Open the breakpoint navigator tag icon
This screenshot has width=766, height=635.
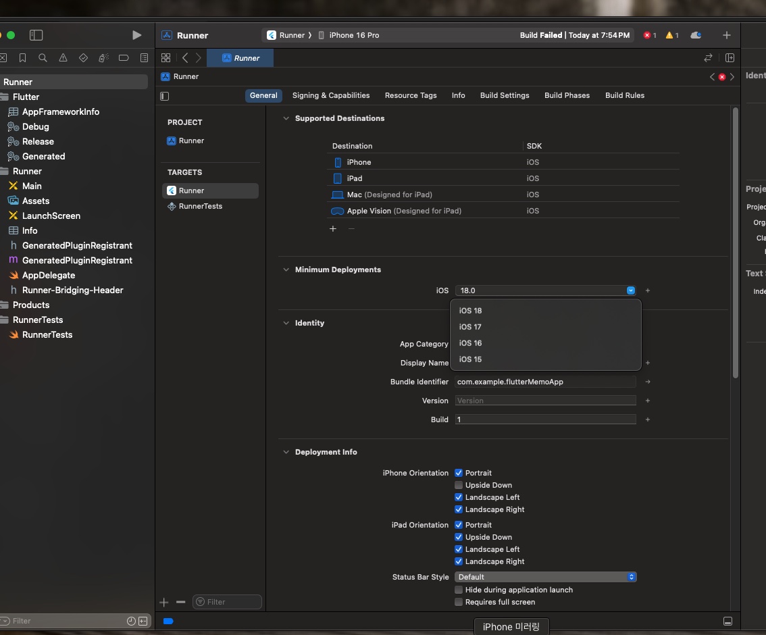pos(124,58)
